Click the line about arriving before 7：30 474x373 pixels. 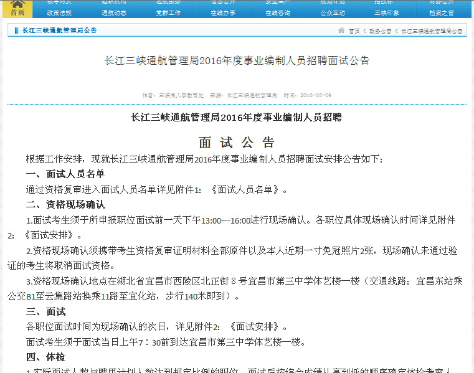point(166,342)
